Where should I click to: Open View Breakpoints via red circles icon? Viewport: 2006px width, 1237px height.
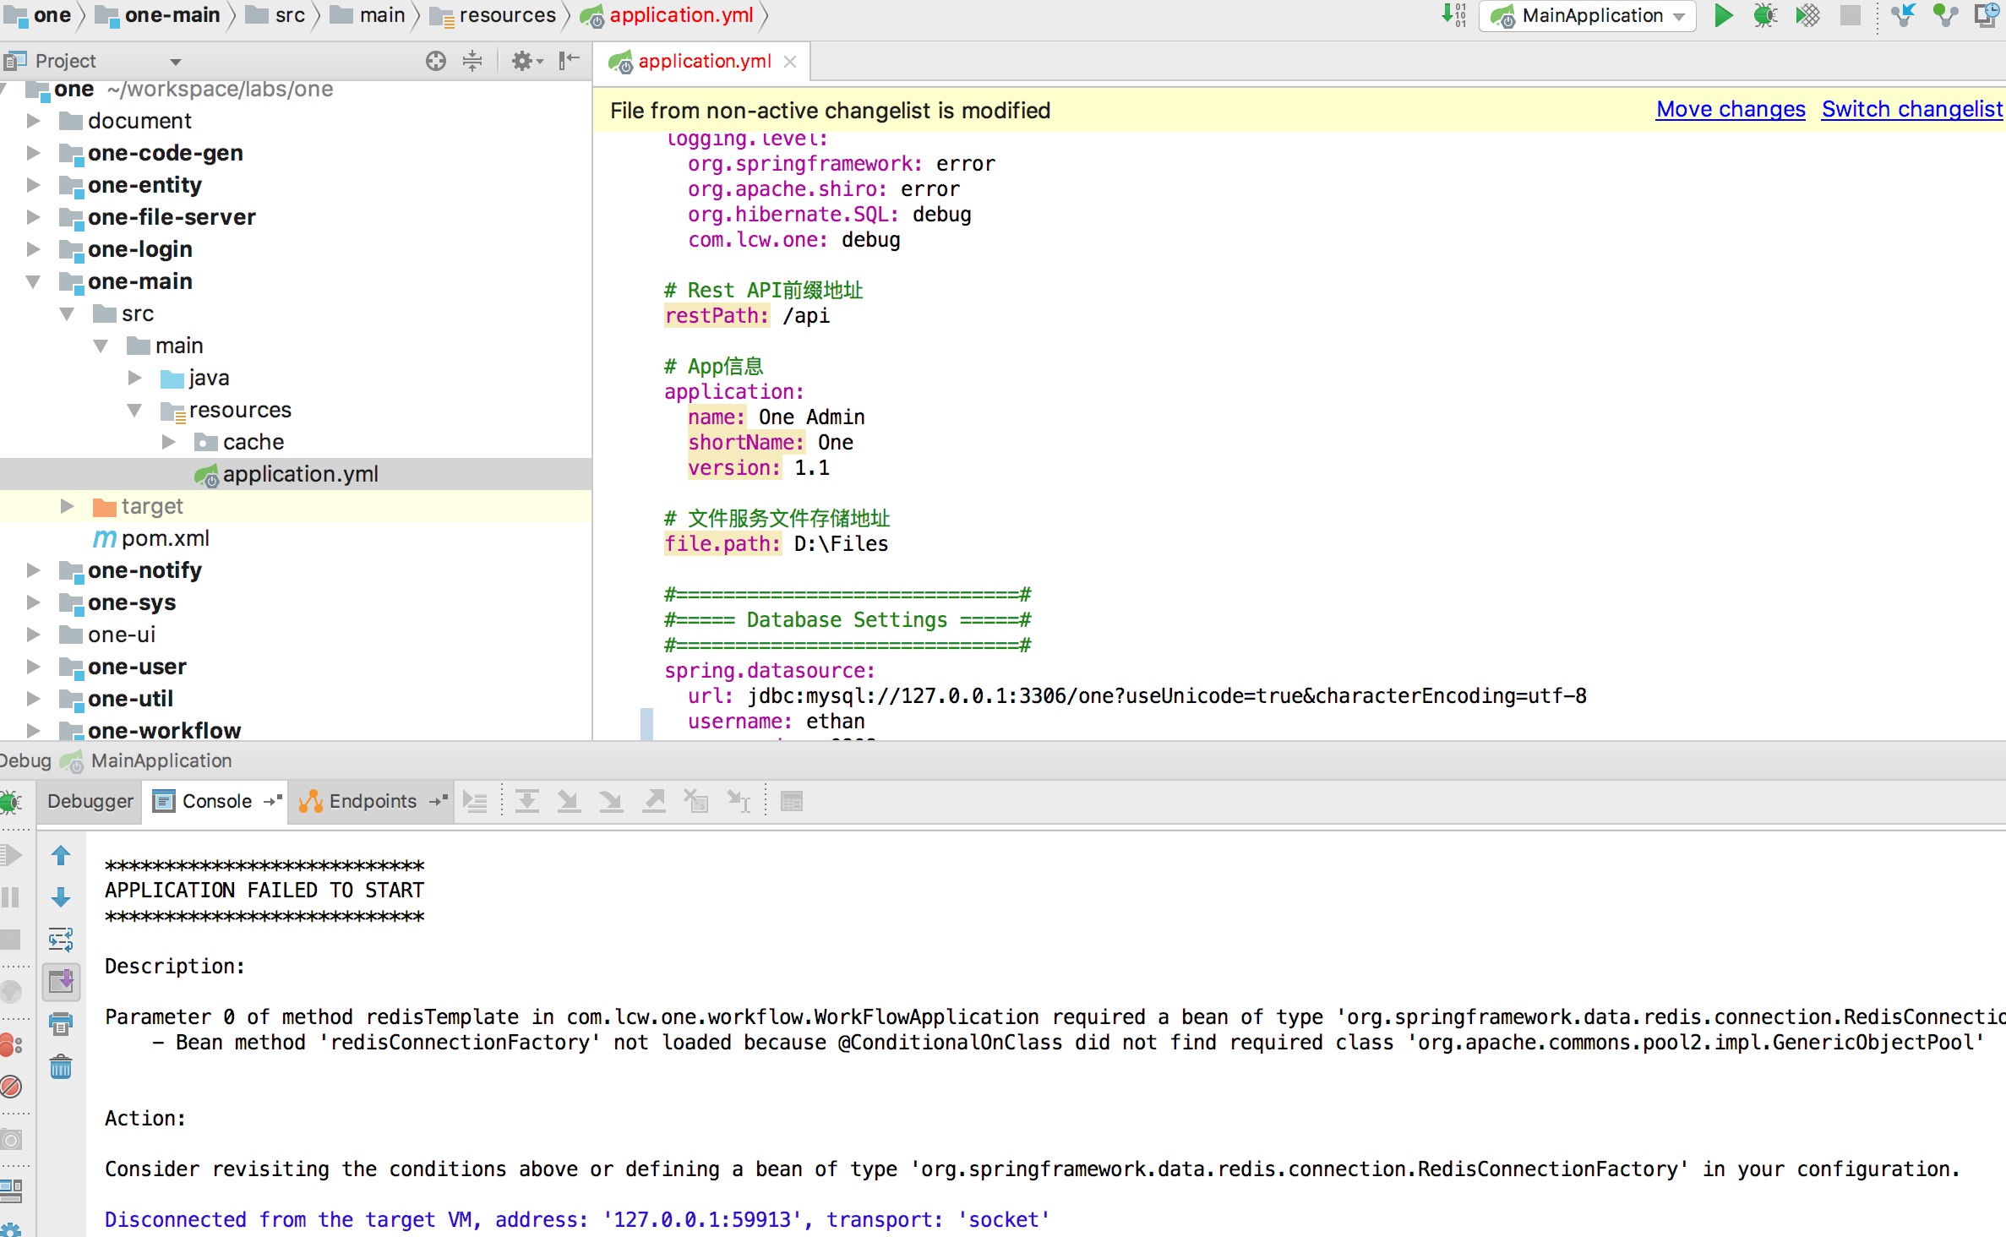click(12, 1046)
